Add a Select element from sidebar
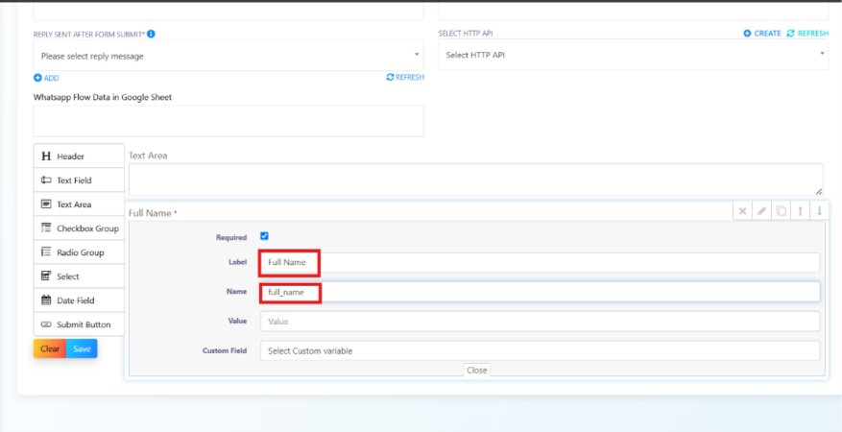 tap(79, 276)
